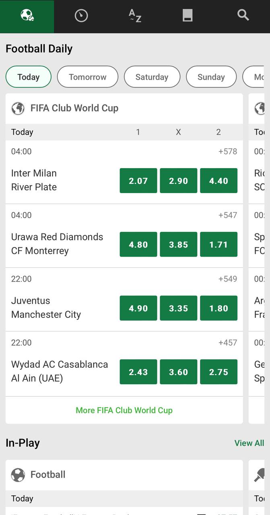Open More FIFA Club World Cup link

(124, 410)
